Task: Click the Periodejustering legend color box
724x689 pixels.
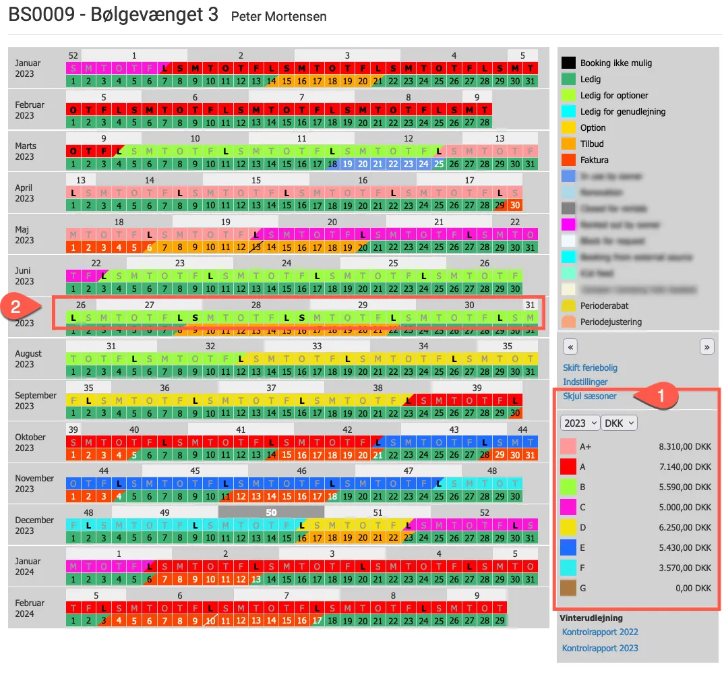Action: [x=568, y=322]
